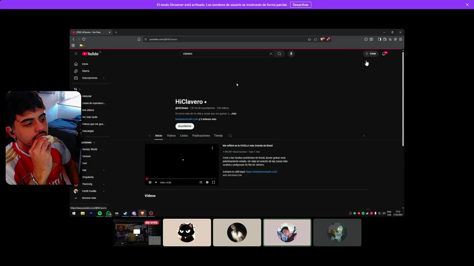This screenshot has height=266, width=474.
Task: Click the YouTube logo
Action: coord(90,54)
